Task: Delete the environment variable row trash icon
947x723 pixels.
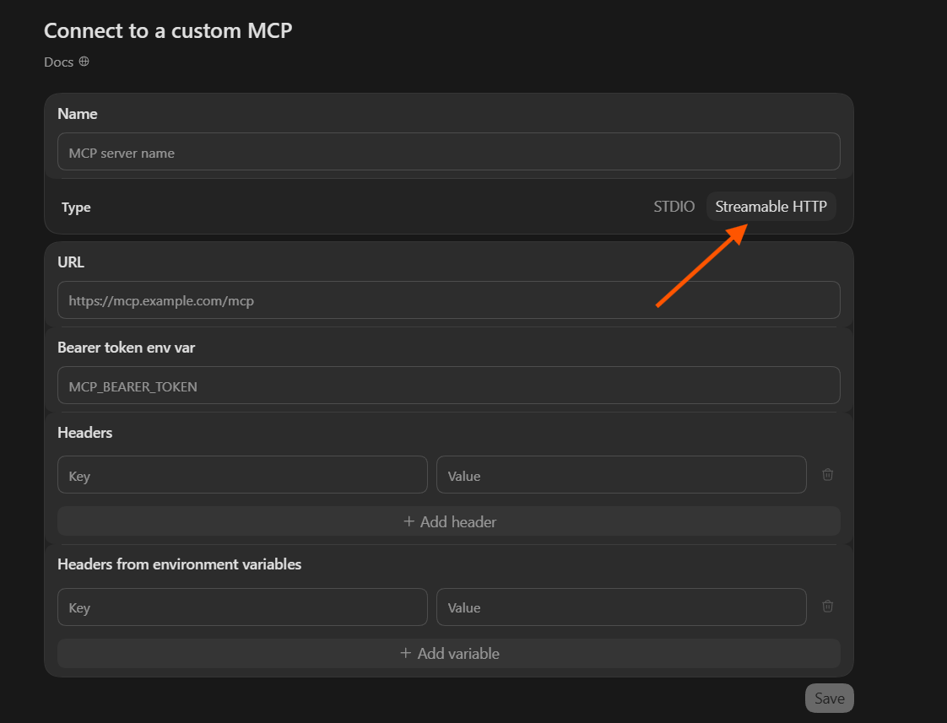Action: (828, 606)
